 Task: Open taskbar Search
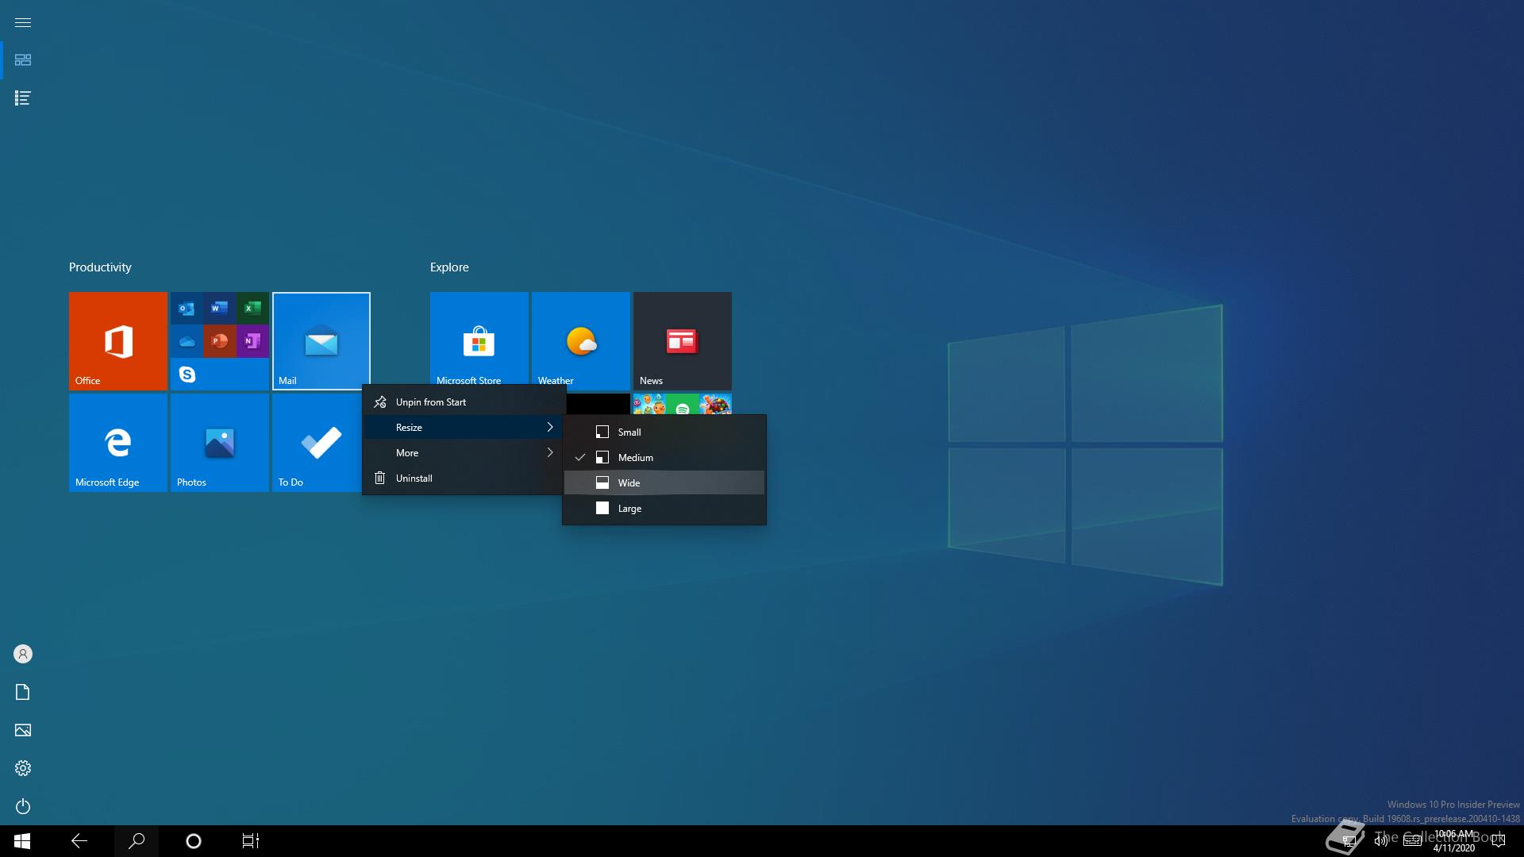[137, 841]
